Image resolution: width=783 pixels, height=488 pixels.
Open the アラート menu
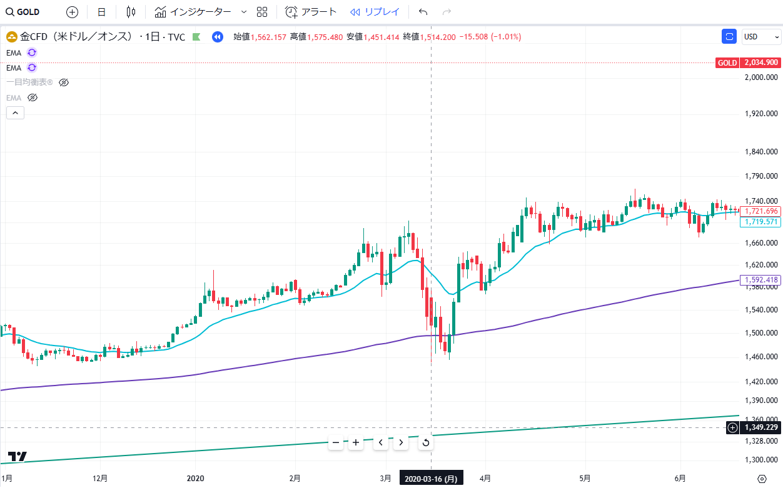311,12
